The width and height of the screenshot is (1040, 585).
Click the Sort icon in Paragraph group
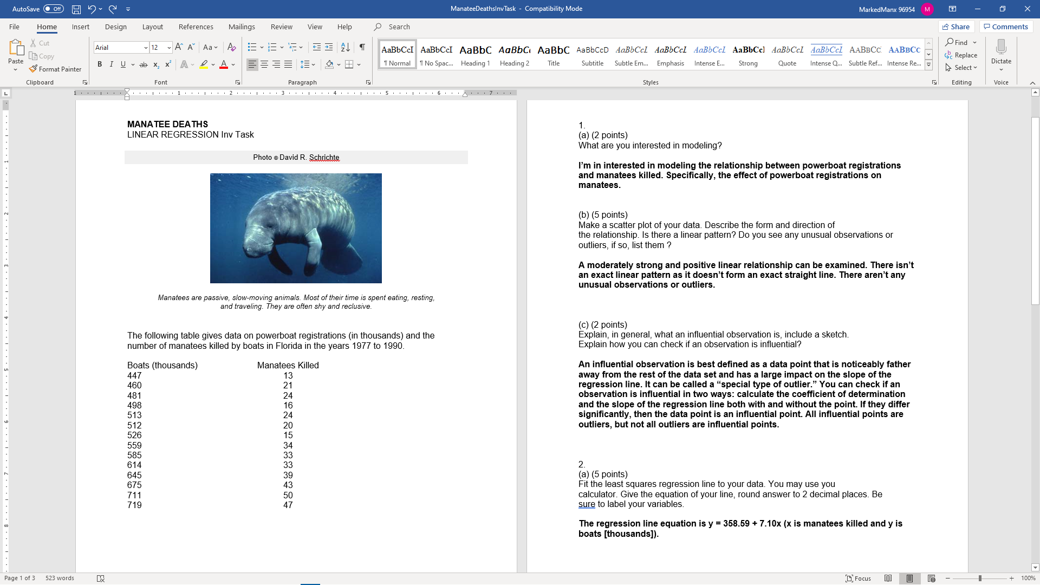click(346, 47)
